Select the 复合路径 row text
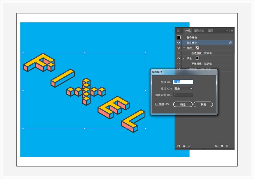254x179 pixels. point(192,38)
